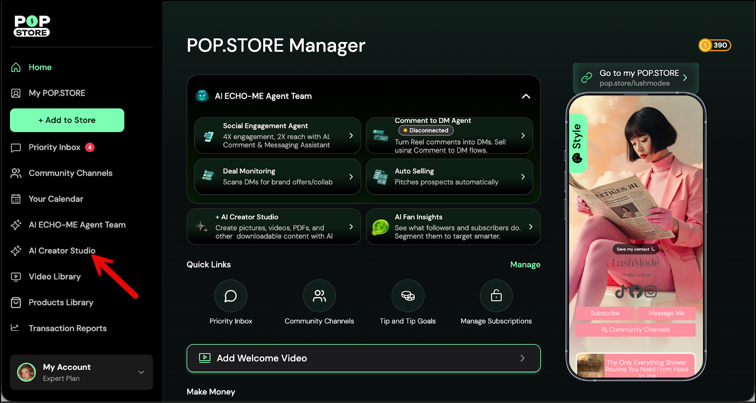Image resolution: width=756 pixels, height=403 pixels.
Task: Click the Tip and Tip Goals icon
Action: pos(408,296)
